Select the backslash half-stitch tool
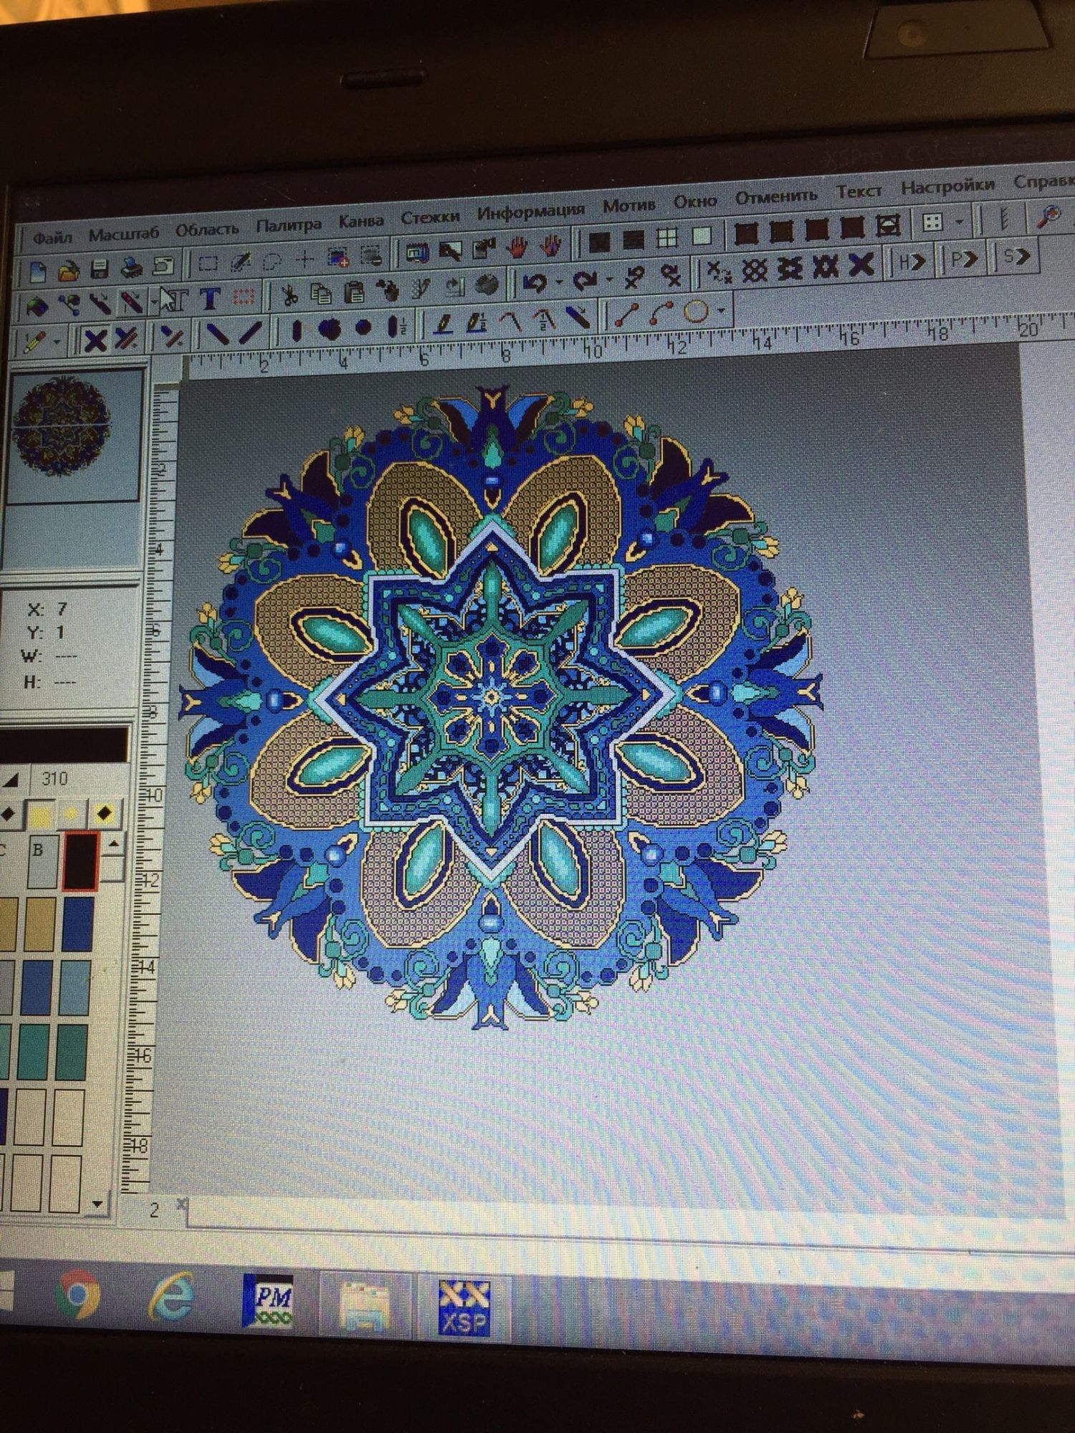Screen dimensions: 1075x1433 217,334
